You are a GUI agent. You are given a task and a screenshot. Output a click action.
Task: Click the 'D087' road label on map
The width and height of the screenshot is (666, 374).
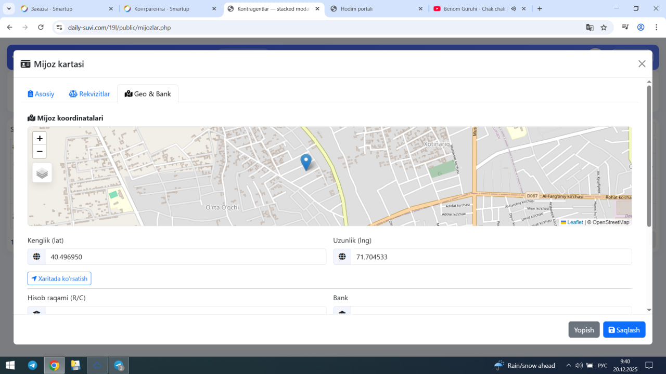coord(532,196)
